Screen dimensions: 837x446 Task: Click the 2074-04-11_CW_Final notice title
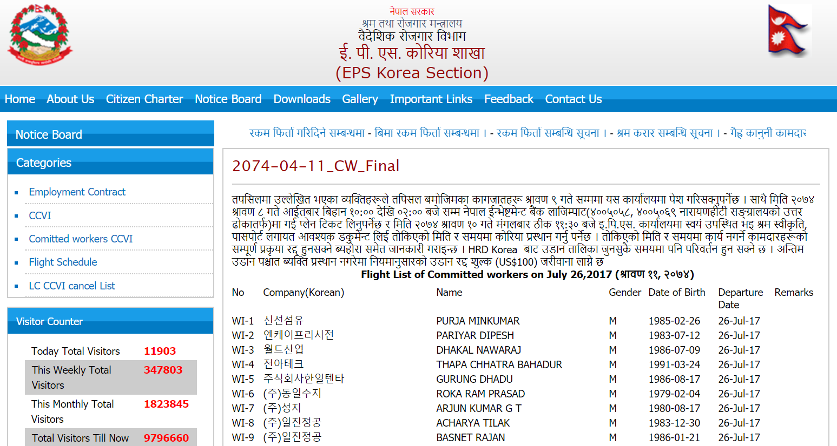pos(317,166)
